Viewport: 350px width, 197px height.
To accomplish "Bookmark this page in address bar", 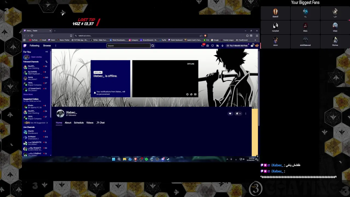I will coord(71,36).
